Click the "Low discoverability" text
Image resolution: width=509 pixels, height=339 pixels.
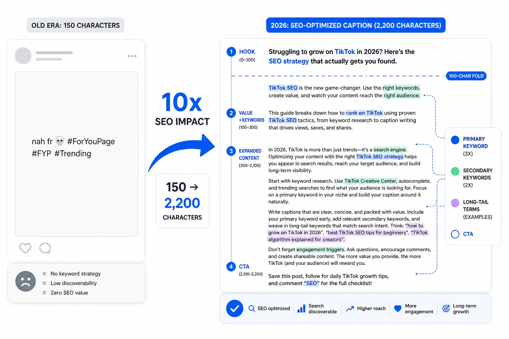coord(74,283)
